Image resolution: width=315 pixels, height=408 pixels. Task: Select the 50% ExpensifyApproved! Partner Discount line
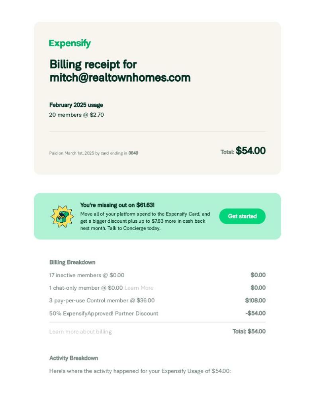[104, 313]
